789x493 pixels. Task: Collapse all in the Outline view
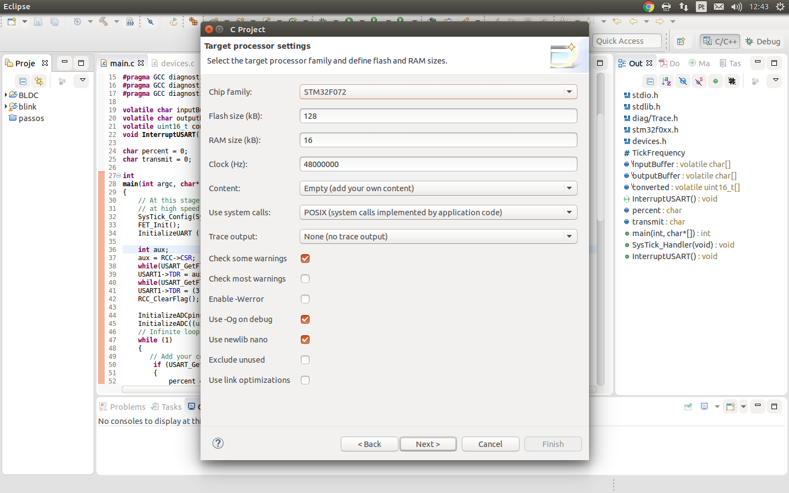point(650,81)
